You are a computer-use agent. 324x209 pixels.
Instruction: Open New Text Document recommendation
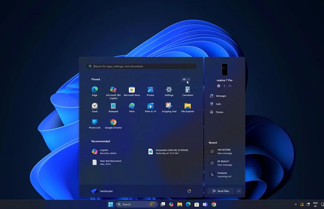tap(107, 162)
